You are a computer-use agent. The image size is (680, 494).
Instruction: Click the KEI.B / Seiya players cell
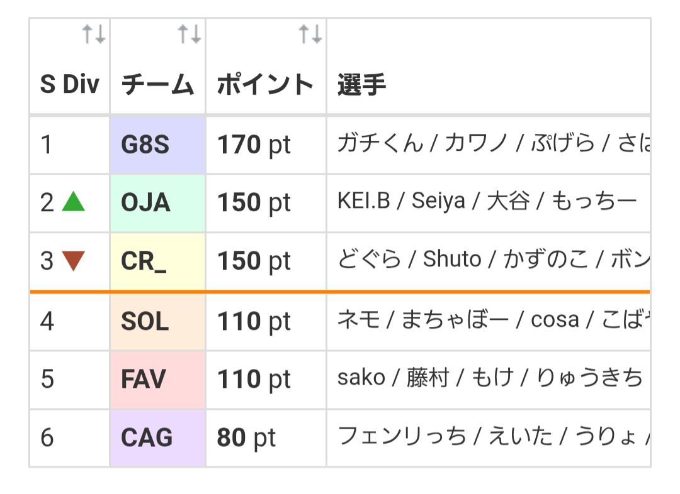[x=487, y=202]
